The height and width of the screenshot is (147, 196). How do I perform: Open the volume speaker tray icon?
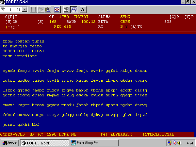pyautogui.click(x=180, y=143)
